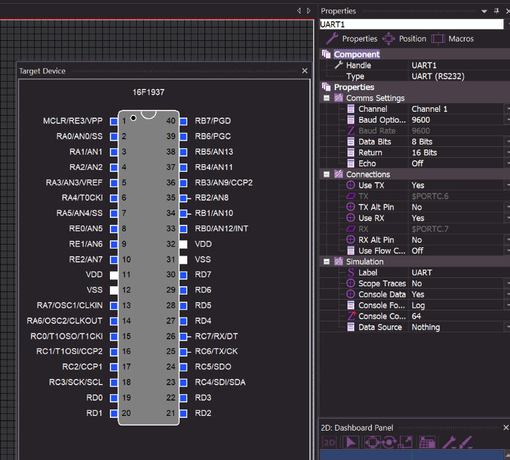Click pin 26 RC7/RX/DT blue square

coord(183,337)
